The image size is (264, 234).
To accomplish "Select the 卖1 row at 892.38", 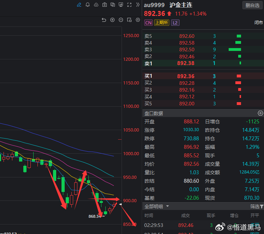I will (203, 63).
